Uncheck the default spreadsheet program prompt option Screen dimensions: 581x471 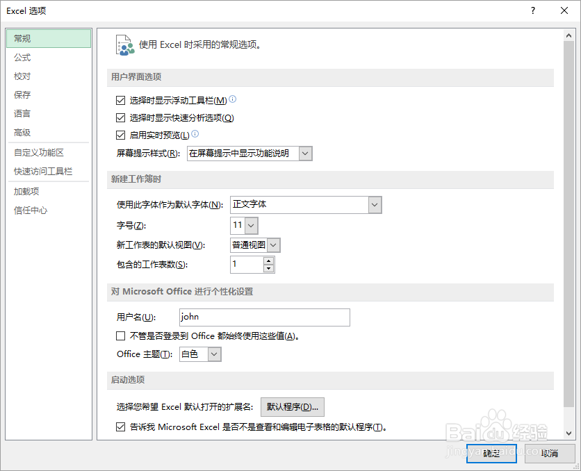(x=121, y=427)
